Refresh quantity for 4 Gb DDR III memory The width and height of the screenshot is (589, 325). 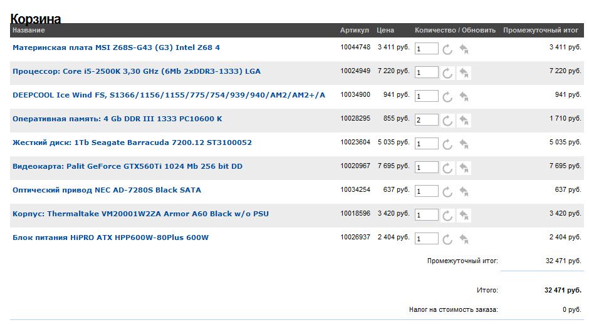click(x=447, y=121)
